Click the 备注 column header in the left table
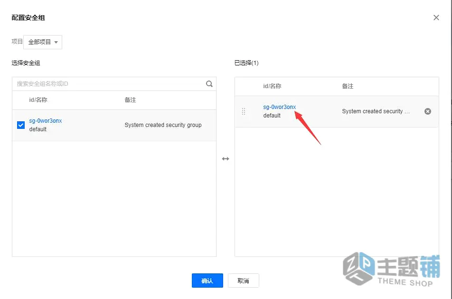452x299 pixels. [130, 100]
